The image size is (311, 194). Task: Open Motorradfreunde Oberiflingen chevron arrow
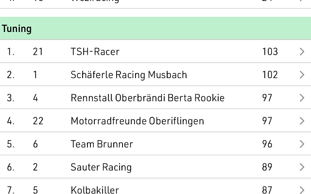302,121
